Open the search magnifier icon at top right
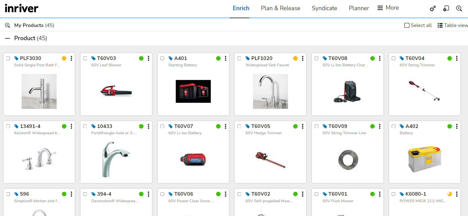This screenshot has width=468, height=216. tap(459, 9)
